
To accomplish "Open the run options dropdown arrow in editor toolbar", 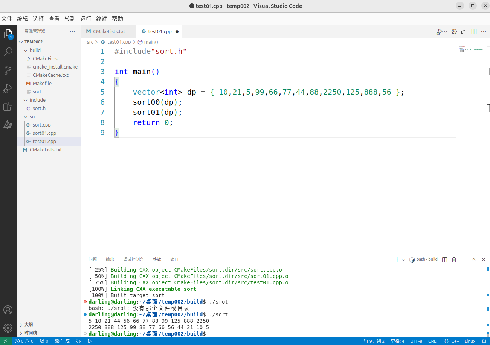I will [446, 32].
